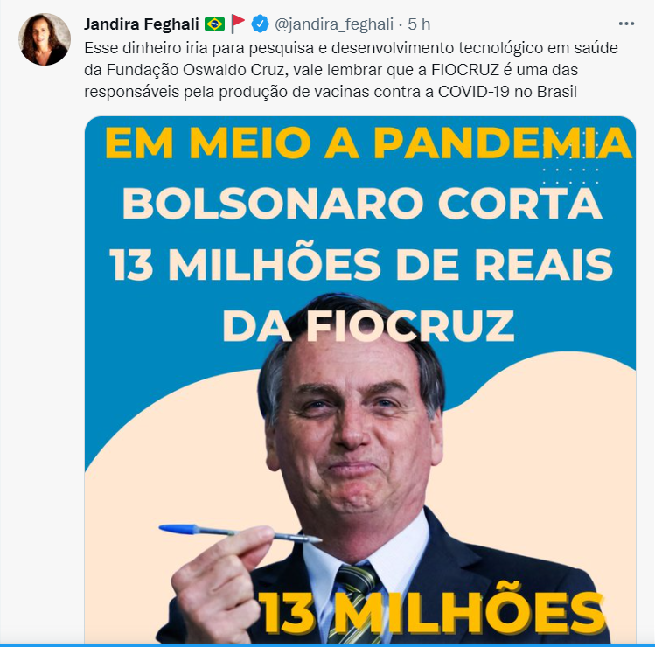Click the 'DA FIOCRUZ' text in the image
The image size is (655, 647).
tap(368, 325)
